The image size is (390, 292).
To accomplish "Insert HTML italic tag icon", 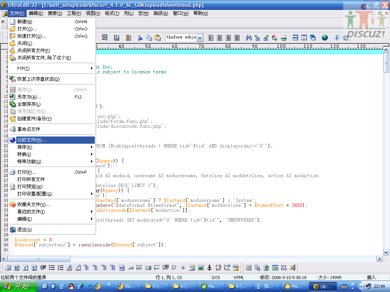I will coord(26,268).
